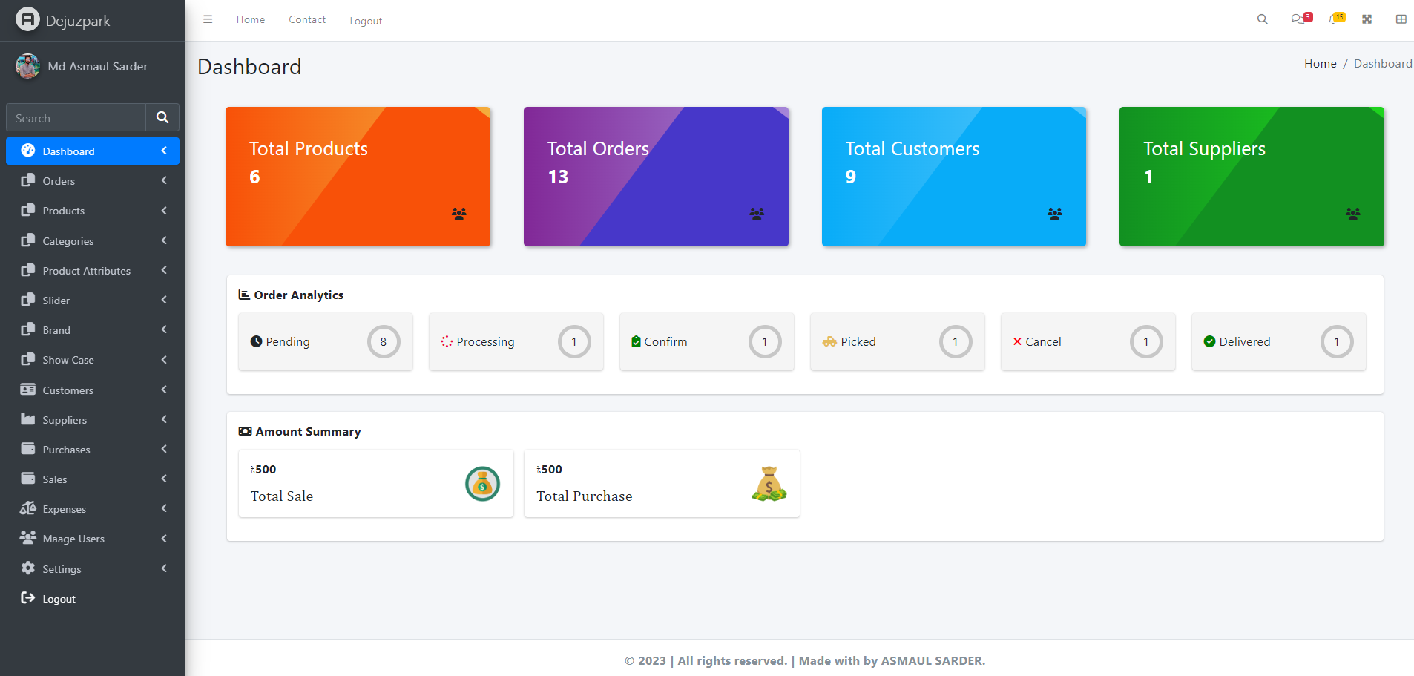Screen dimensions: 1414x676
Task: Select Logout in the top navbar
Action: [x=366, y=21]
